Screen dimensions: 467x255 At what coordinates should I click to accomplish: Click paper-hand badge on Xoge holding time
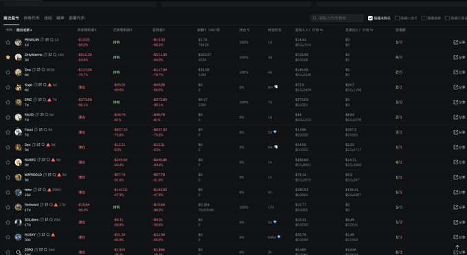276,87
